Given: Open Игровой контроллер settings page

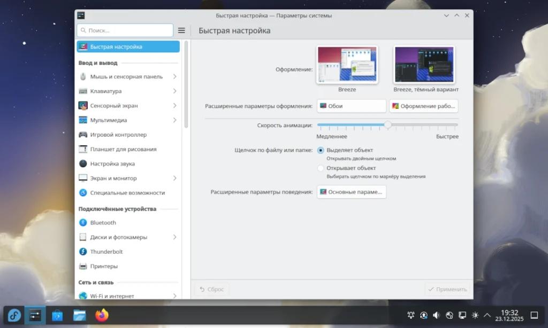Looking at the screenshot, I should [x=128, y=135].
